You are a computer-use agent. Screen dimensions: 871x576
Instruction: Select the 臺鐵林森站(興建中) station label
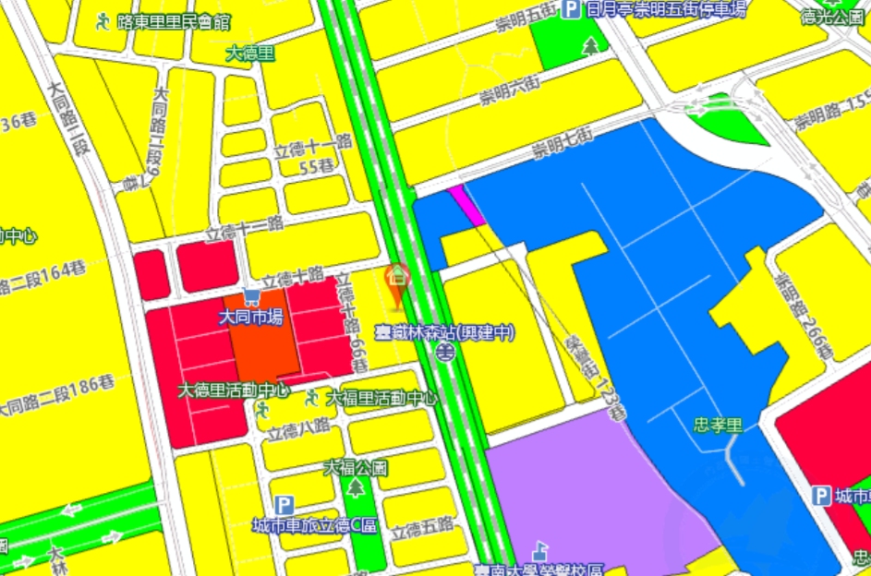click(x=444, y=332)
